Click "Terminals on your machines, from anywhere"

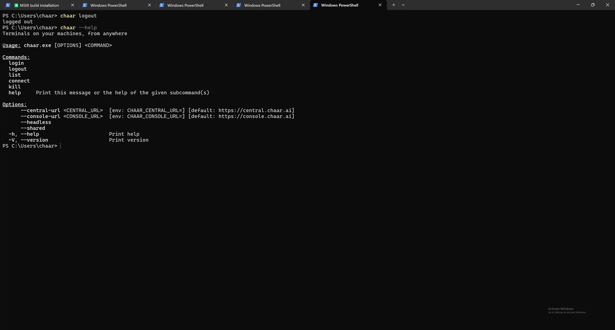(x=65, y=33)
